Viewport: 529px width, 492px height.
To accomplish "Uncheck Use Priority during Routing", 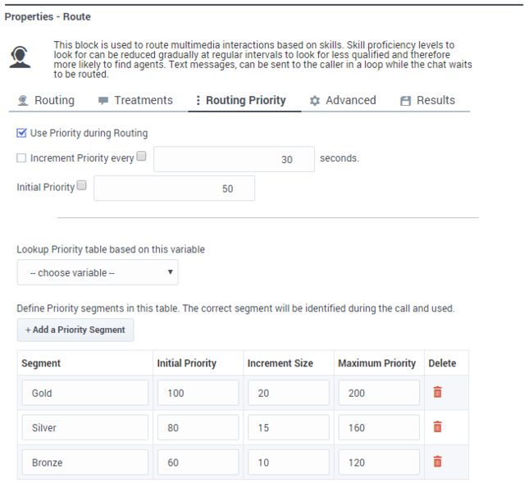I will point(22,133).
